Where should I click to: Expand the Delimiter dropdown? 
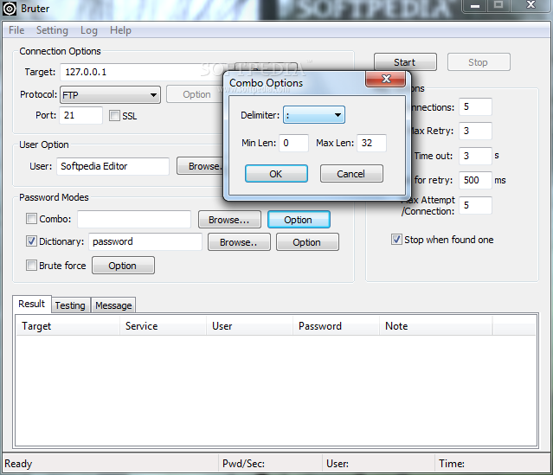(314, 115)
